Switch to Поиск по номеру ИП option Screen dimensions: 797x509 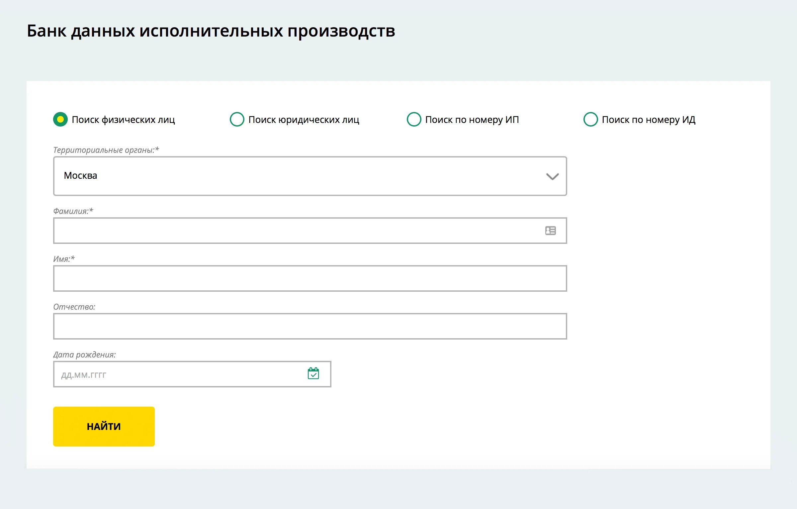[x=414, y=119]
